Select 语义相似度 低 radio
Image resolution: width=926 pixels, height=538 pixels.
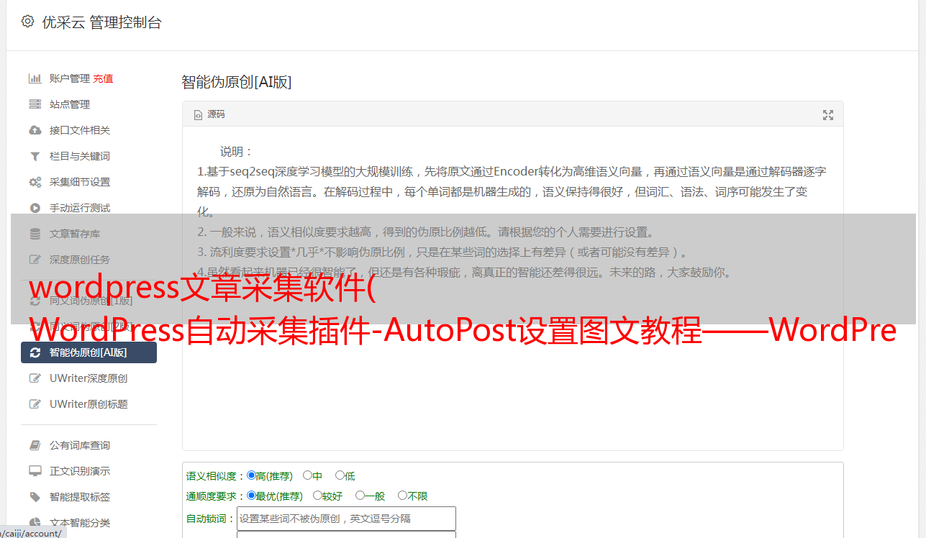pos(340,475)
